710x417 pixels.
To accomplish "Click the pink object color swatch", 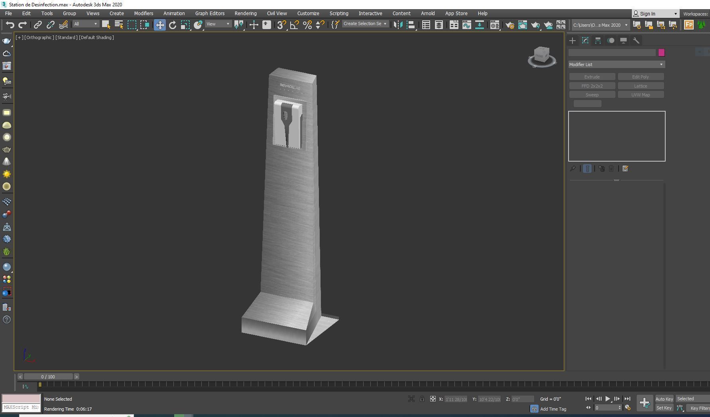I will (661, 53).
